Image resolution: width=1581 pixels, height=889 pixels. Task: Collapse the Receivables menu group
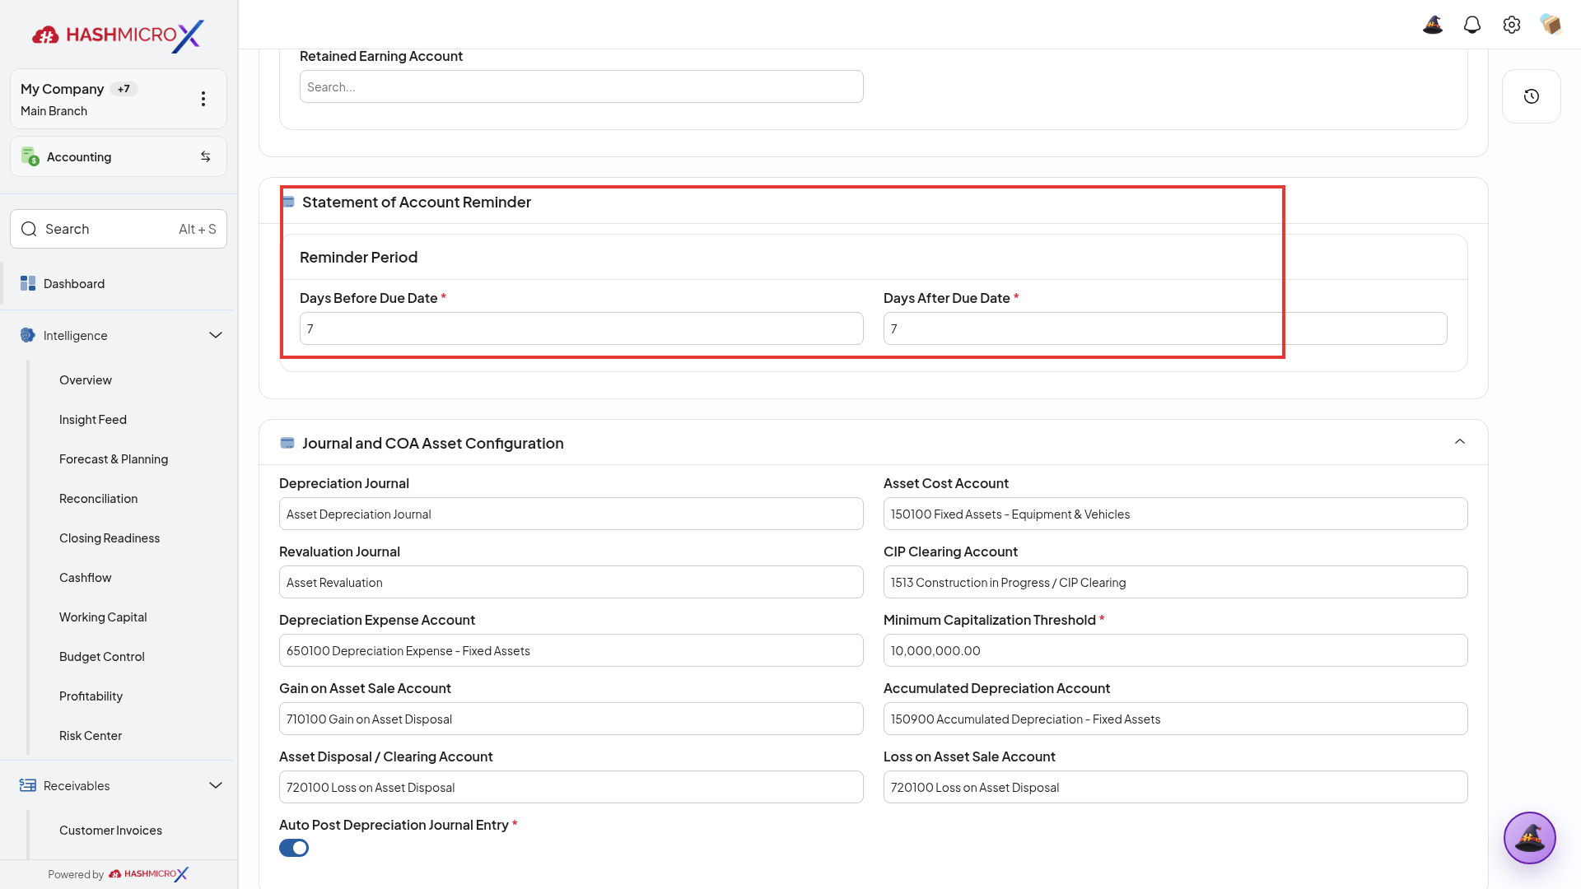point(216,785)
